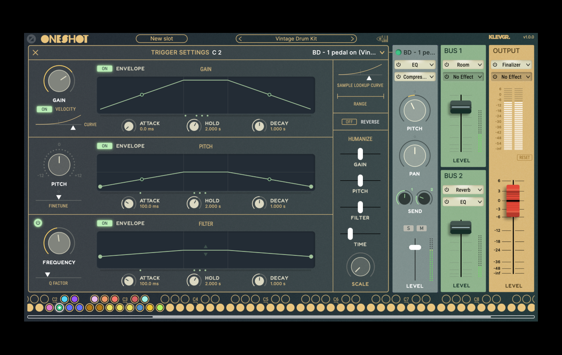
Task: Click the Humanize Scale knob
Action: [360, 266]
